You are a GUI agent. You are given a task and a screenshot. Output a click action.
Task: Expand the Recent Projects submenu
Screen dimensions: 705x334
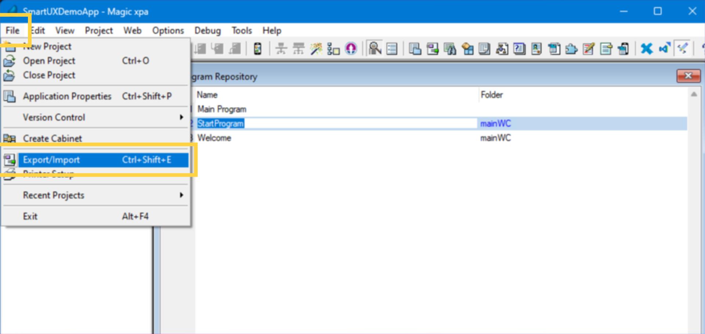(x=95, y=195)
